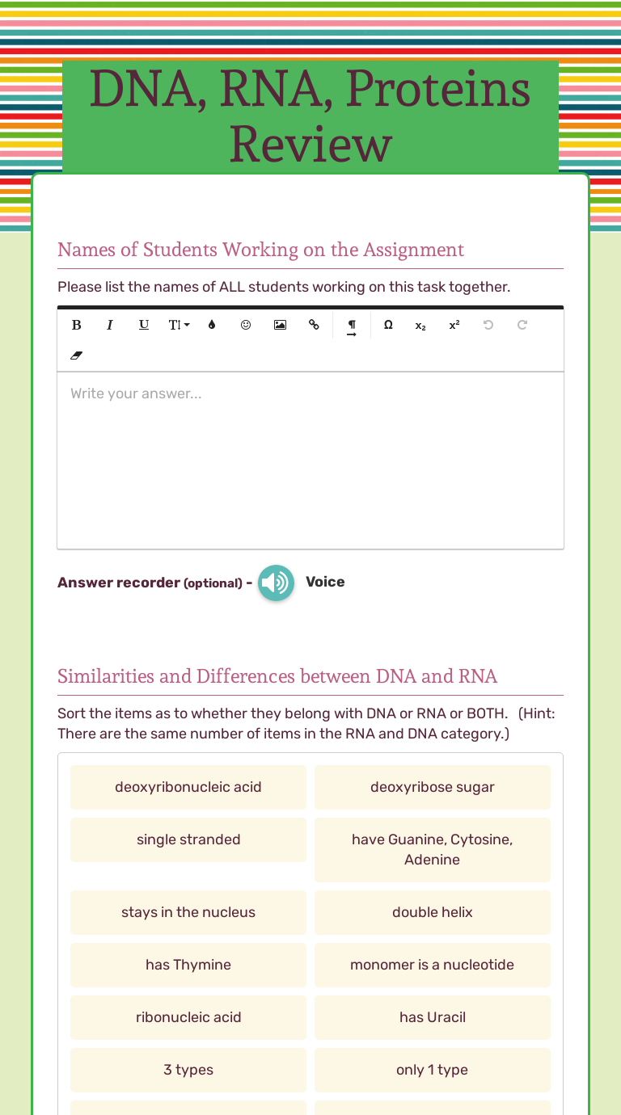Viewport: 621px width, 1115px height.
Task: Click the answer text area
Action: click(x=310, y=461)
